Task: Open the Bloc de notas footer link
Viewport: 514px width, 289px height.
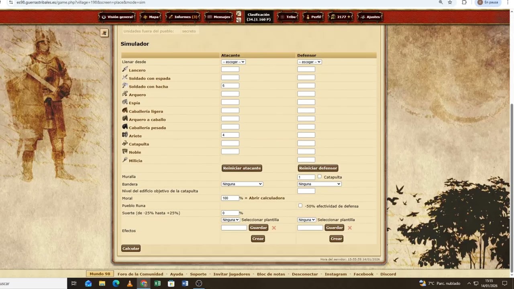Action: pos(271,274)
